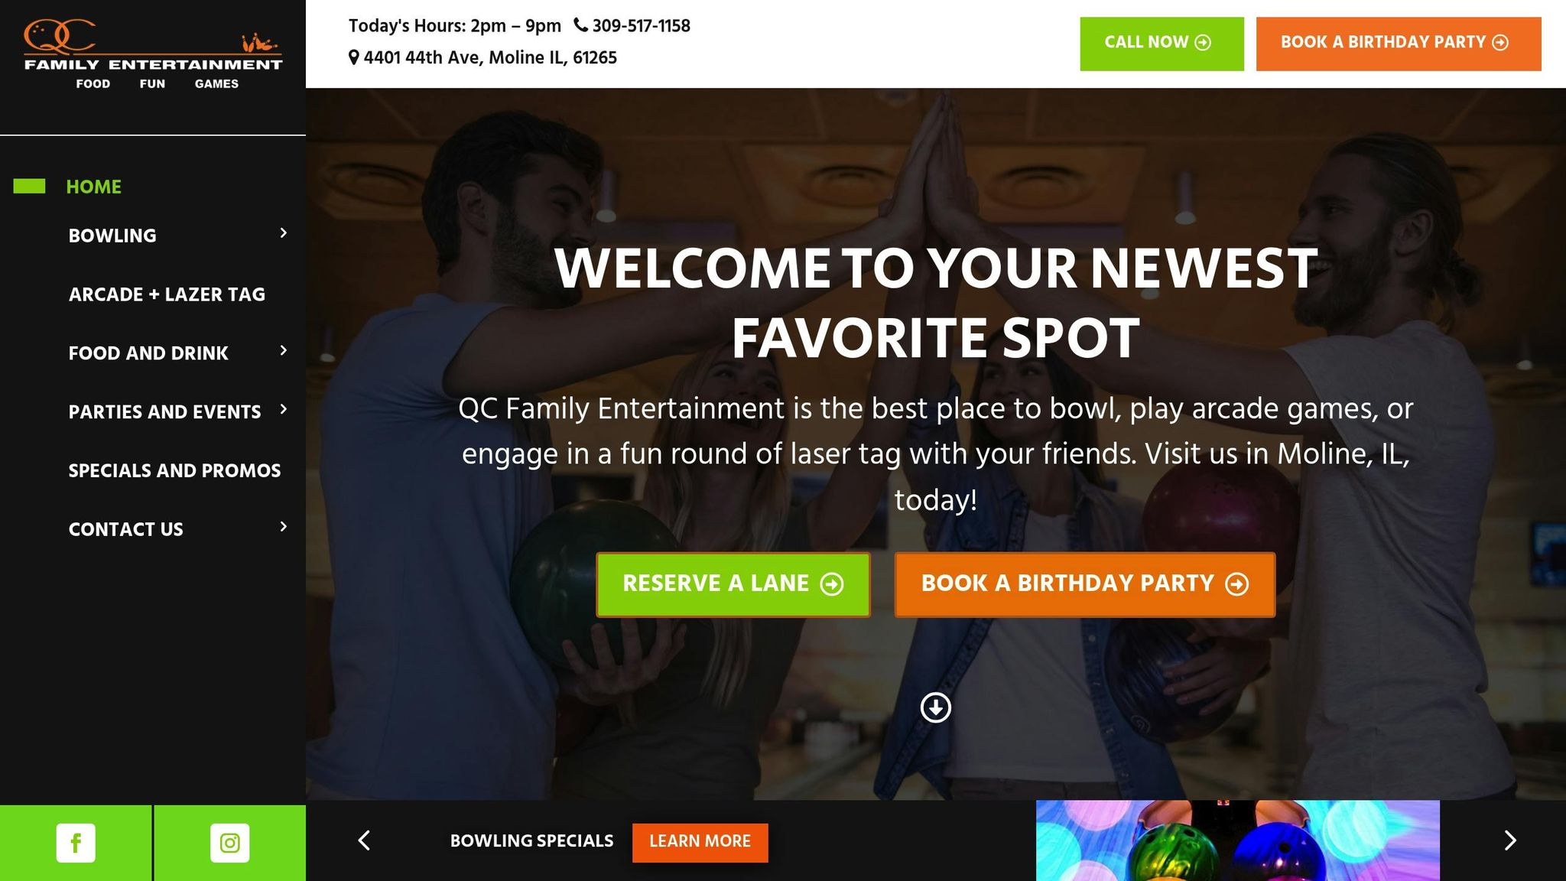The width and height of the screenshot is (1566, 881).
Task: Click the scroll-down circle arrow icon
Action: 935,707
